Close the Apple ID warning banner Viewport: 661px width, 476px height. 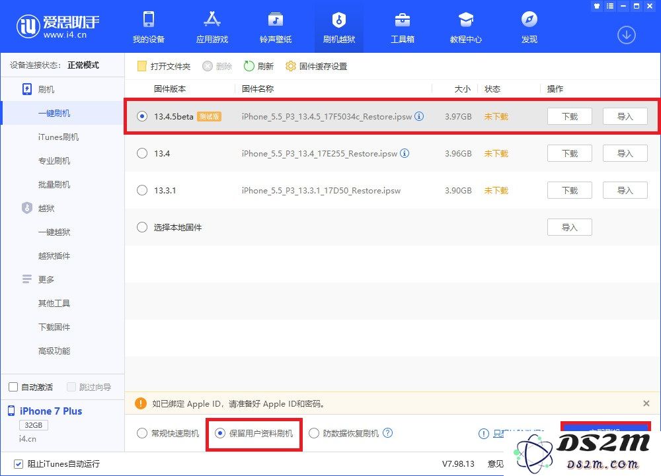[x=646, y=403]
